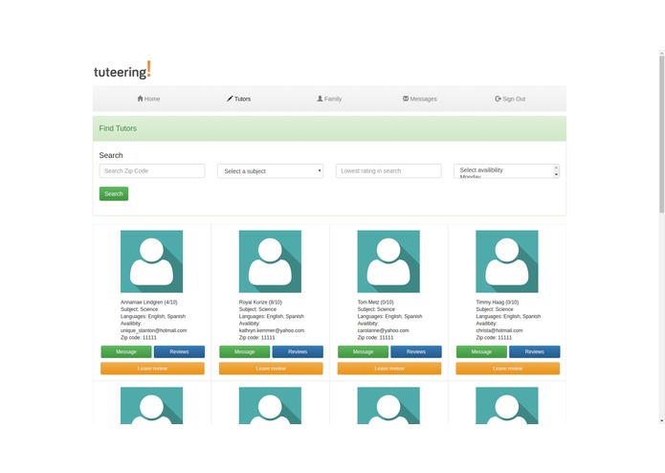The image size is (665, 473).
Task: Click the page vertical scrollbar thumb
Action: coord(661,134)
